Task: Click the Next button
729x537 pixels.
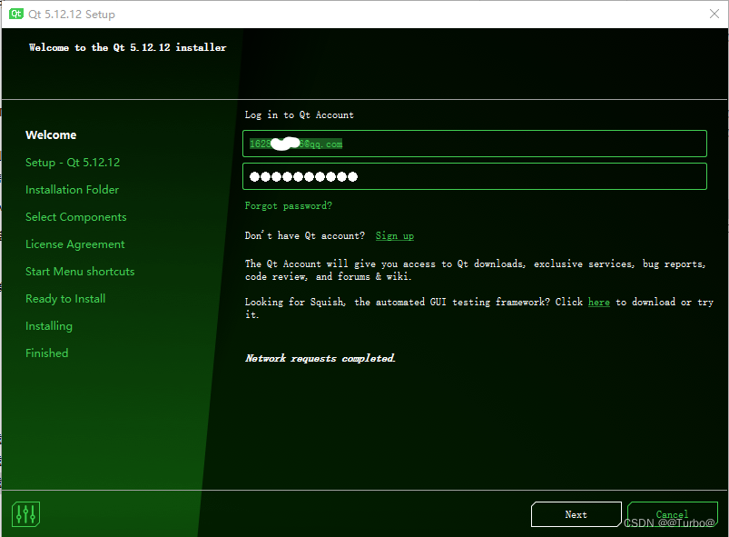Action: point(576,514)
